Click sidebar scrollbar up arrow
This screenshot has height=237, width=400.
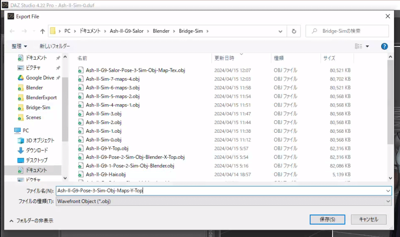click(x=65, y=57)
